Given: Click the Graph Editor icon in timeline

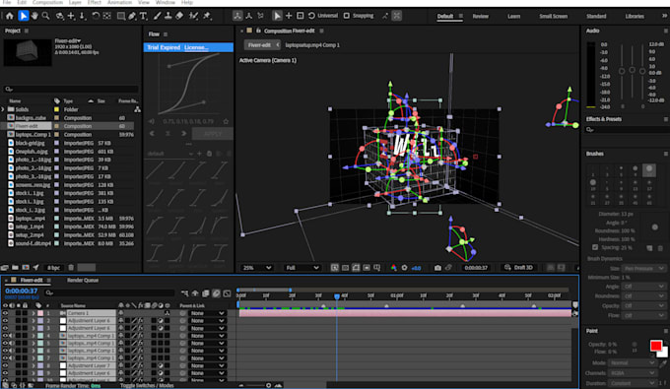Looking at the screenshot, I should pos(227,292).
